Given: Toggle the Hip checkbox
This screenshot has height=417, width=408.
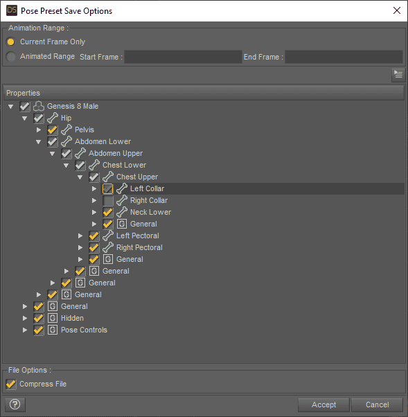Looking at the screenshot, I should [39, 118].
